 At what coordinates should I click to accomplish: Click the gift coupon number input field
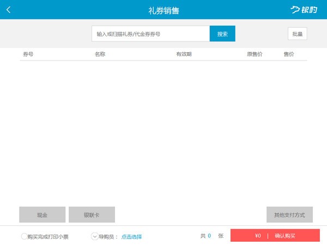click(x=150, y=34)
